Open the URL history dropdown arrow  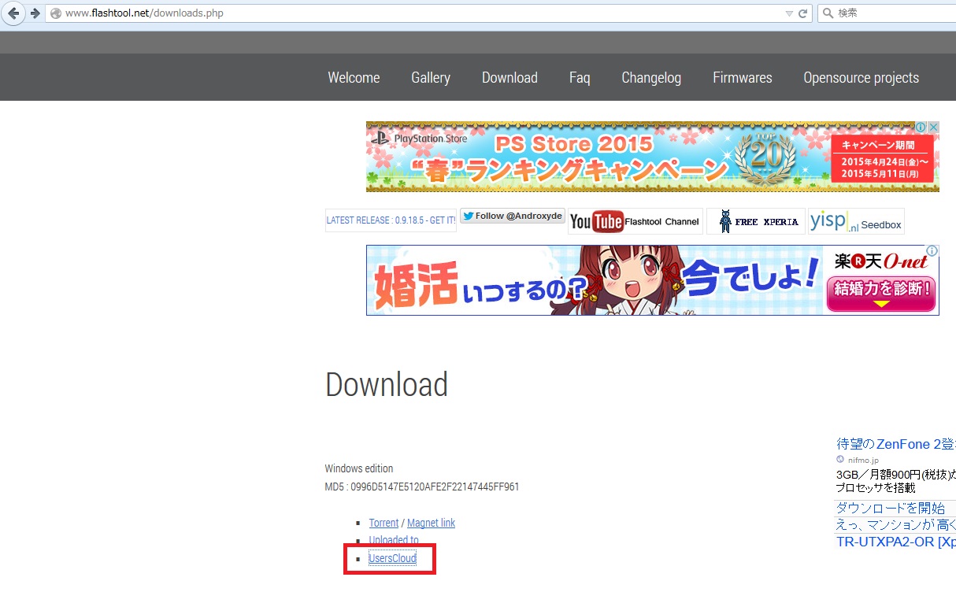pyautogui.click(x=789, y=13)
